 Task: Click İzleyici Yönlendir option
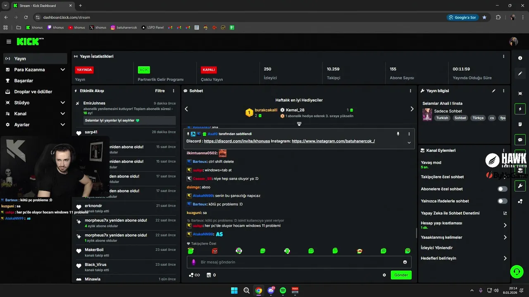tap(436, 248)
